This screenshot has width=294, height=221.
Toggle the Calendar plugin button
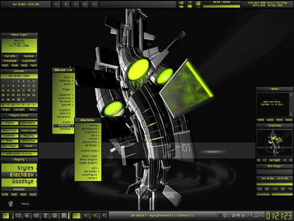pos(10,136)
